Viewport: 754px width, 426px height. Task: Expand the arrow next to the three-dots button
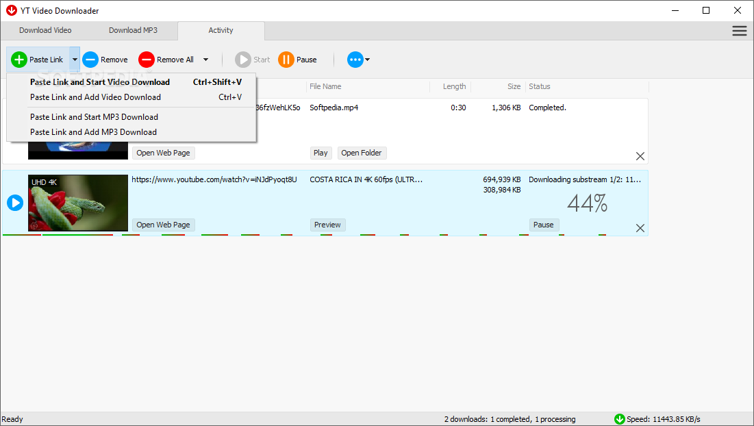point(367,60)
